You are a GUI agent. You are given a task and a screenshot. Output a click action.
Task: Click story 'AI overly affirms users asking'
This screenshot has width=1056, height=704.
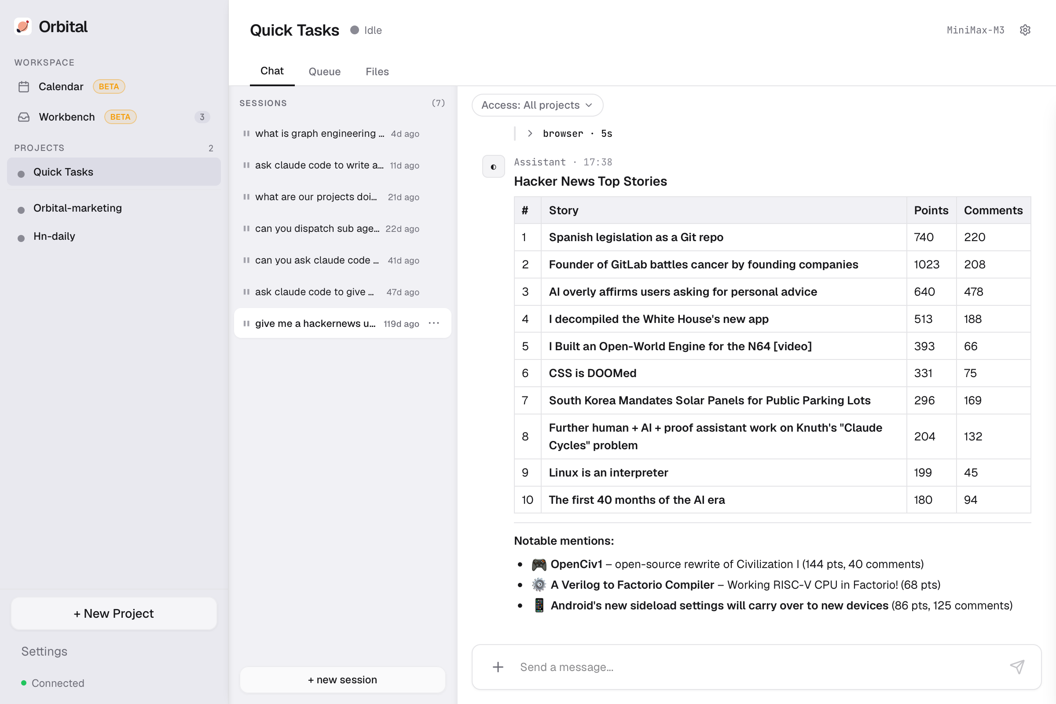(683, 292)
